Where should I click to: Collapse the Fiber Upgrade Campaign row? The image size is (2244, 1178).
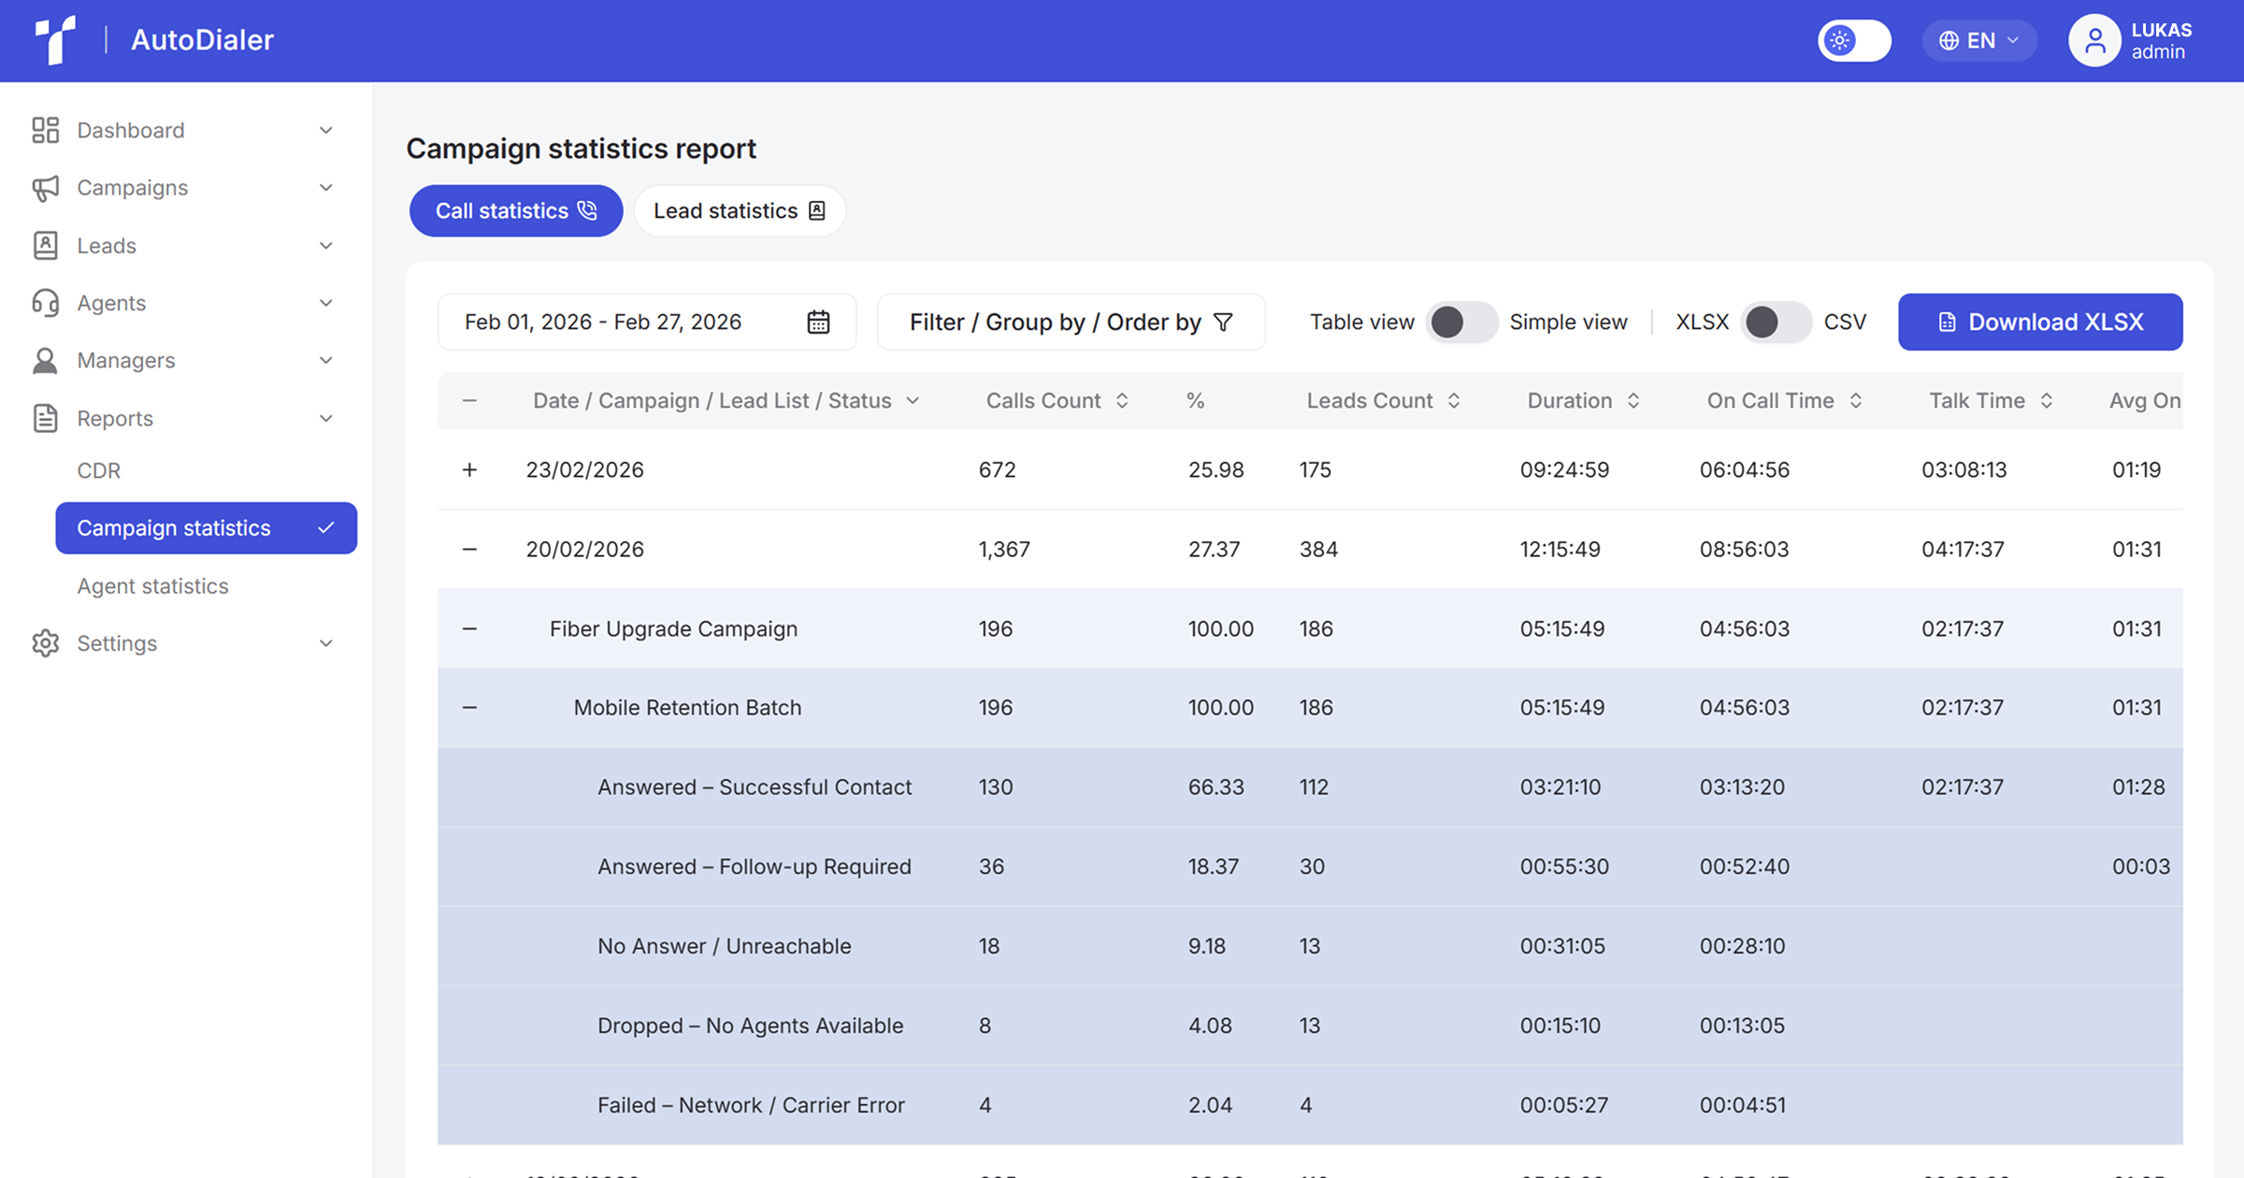469,628
